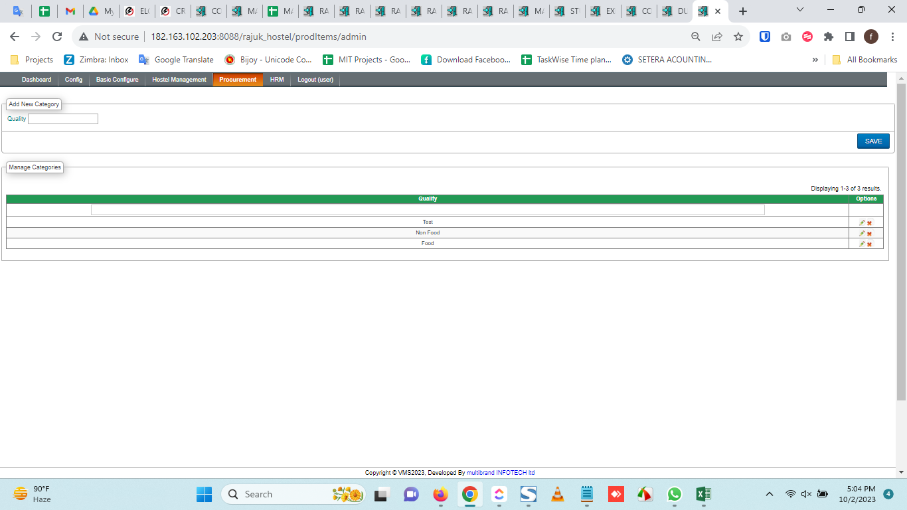Open the Dashboard menu
Image resolution: width=907 pixels, height=510 pixels.
click(x=37, y=80)
